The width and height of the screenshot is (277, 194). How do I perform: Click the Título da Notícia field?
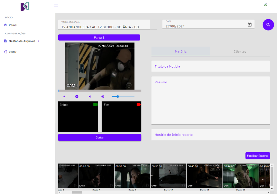[210, 66]
